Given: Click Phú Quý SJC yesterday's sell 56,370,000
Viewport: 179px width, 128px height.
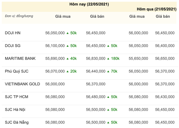Looking at the screenshot, I should pyautogui.click(x=165, y=71).
